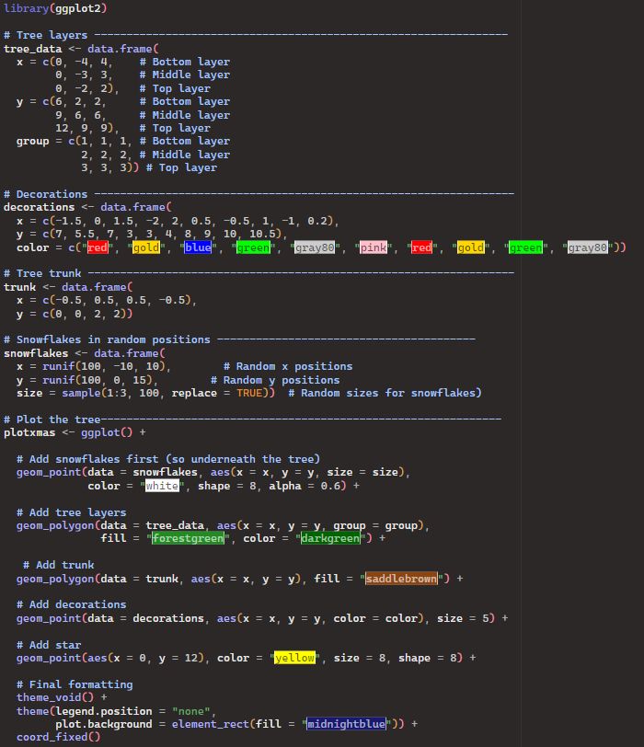Click the decorations x vector starting with -1.5
This screenshot has height=747, width=644.
coord(178,221)
